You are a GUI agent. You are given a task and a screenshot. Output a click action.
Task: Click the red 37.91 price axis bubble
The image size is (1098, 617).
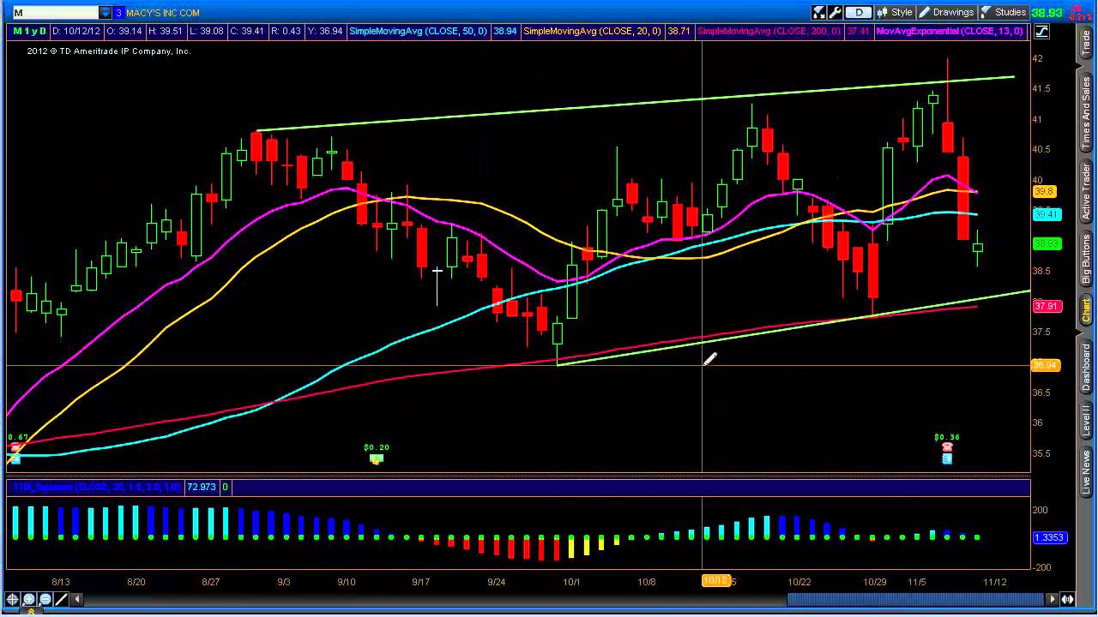[x=1046, y=306]
